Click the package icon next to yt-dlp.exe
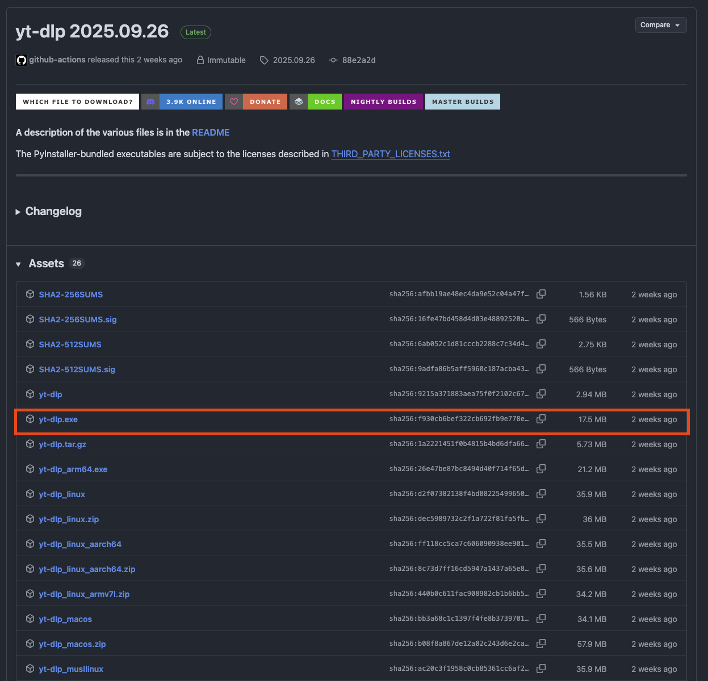The image size is (708, 681). click(x=30, y=419)
